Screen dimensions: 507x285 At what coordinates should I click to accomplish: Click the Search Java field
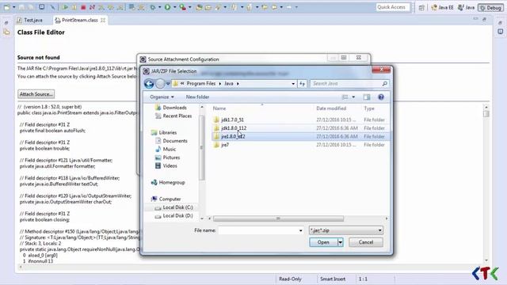tap(349, 84)
